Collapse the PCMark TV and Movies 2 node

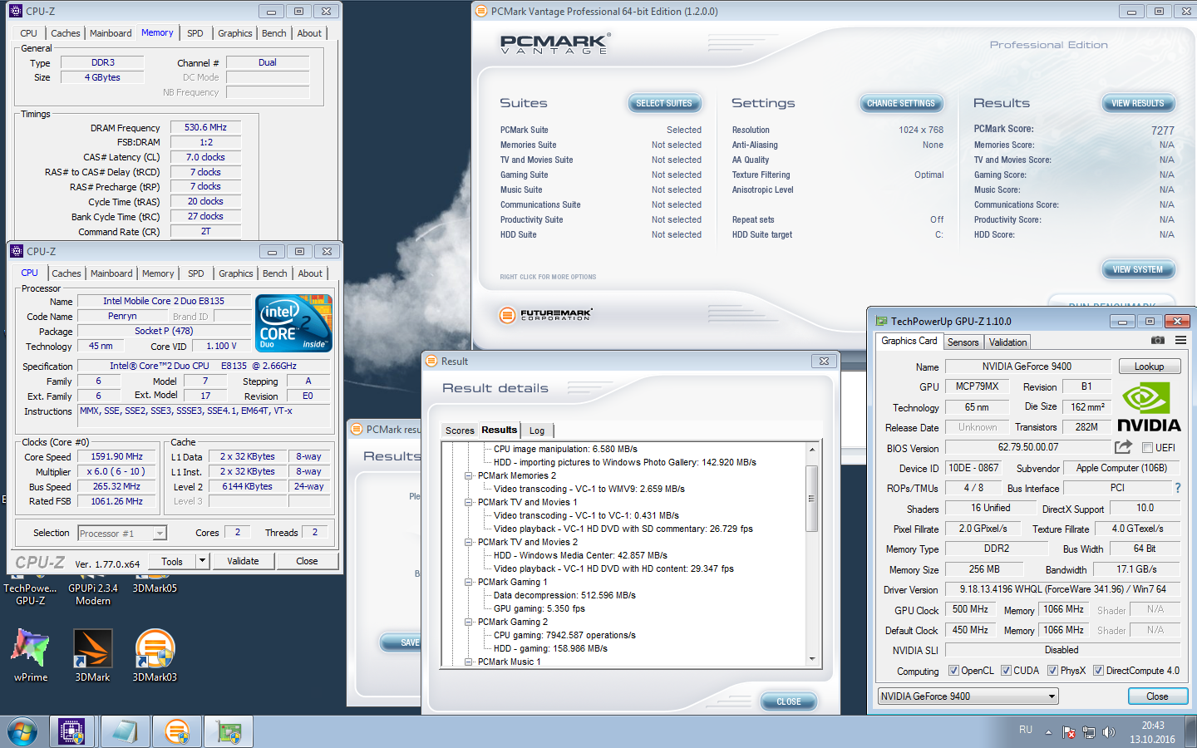click(469, 543)
